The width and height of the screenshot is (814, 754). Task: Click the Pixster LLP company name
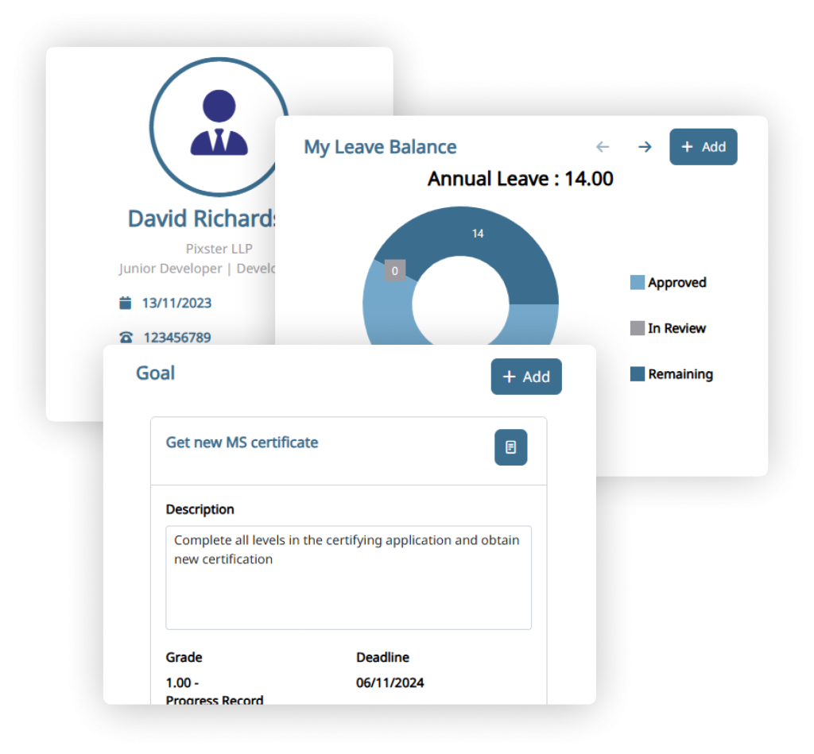tap(219, 249)
